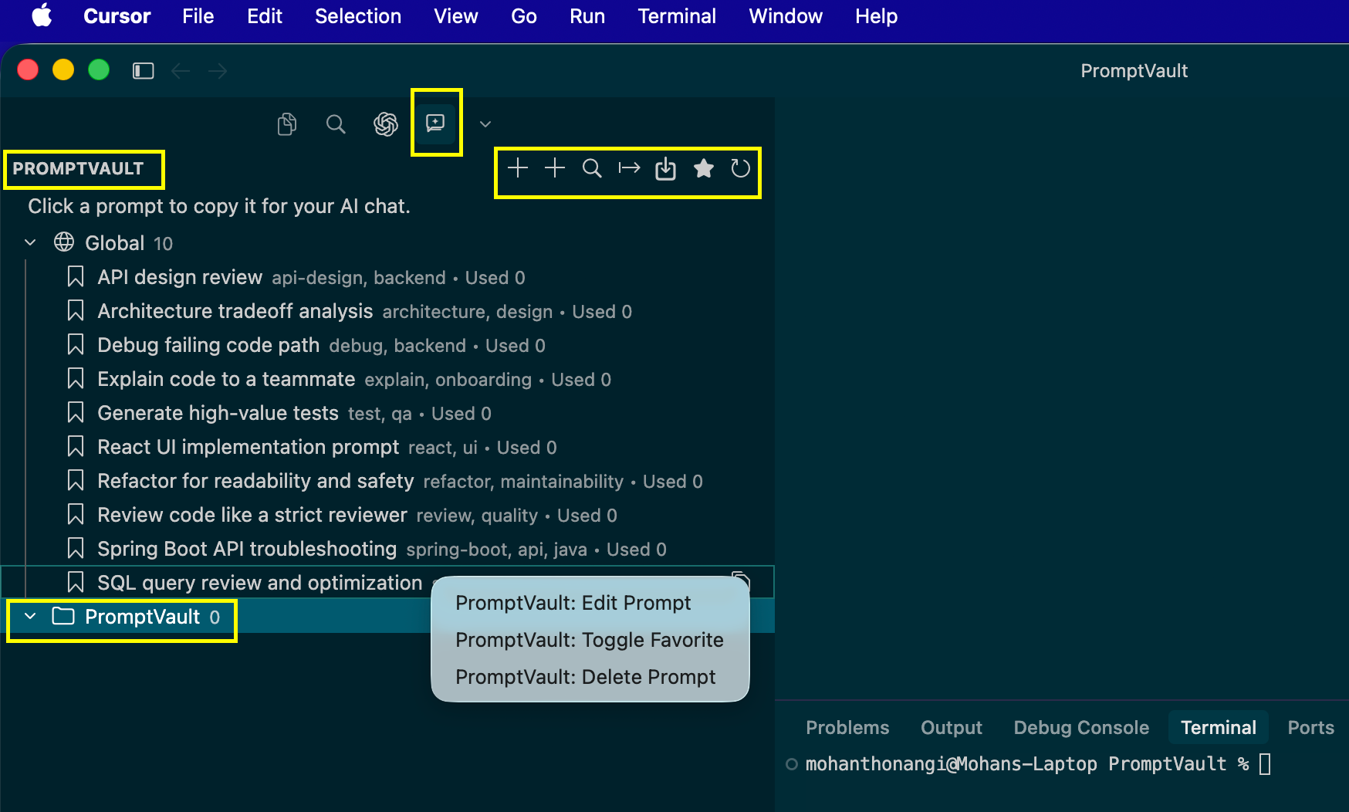The height and width of the screenshot is (812, 1349).
Task: Go back with the left arrow
Action: (x=181, y=71)
